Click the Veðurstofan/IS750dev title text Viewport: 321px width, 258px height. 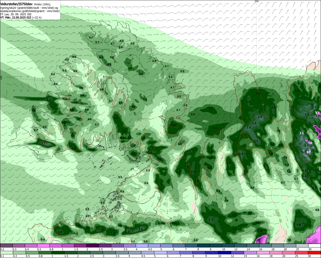point(16,4)
